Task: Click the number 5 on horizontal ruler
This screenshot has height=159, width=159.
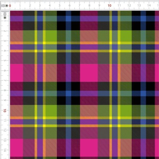Action: coord(60,6)
